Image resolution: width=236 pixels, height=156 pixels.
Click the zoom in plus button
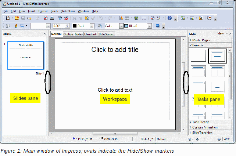(219, 139)
